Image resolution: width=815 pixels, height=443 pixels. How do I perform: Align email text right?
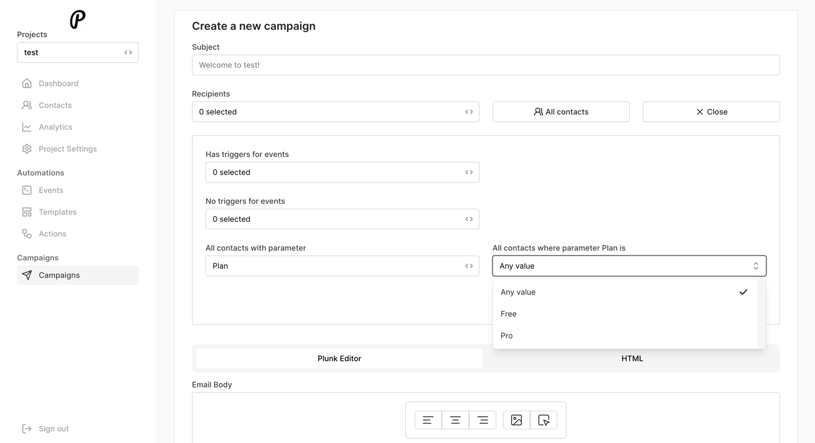point(482,420)
